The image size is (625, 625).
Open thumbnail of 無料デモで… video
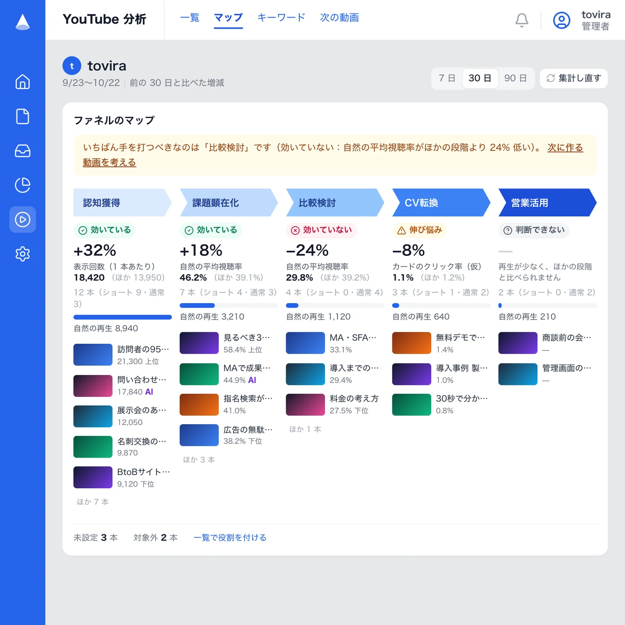412,343
